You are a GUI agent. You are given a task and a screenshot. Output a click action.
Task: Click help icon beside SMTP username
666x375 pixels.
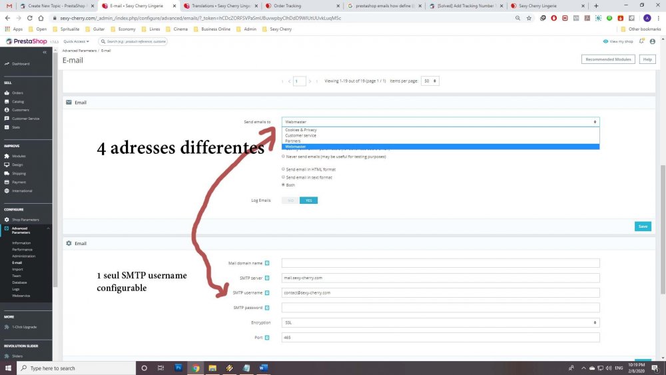tap(267, 292)
